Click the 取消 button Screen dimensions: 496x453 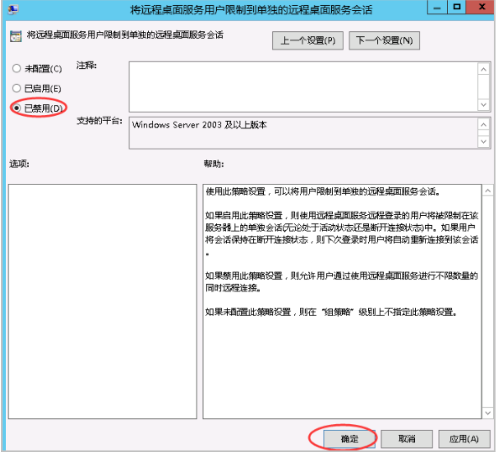407,438
